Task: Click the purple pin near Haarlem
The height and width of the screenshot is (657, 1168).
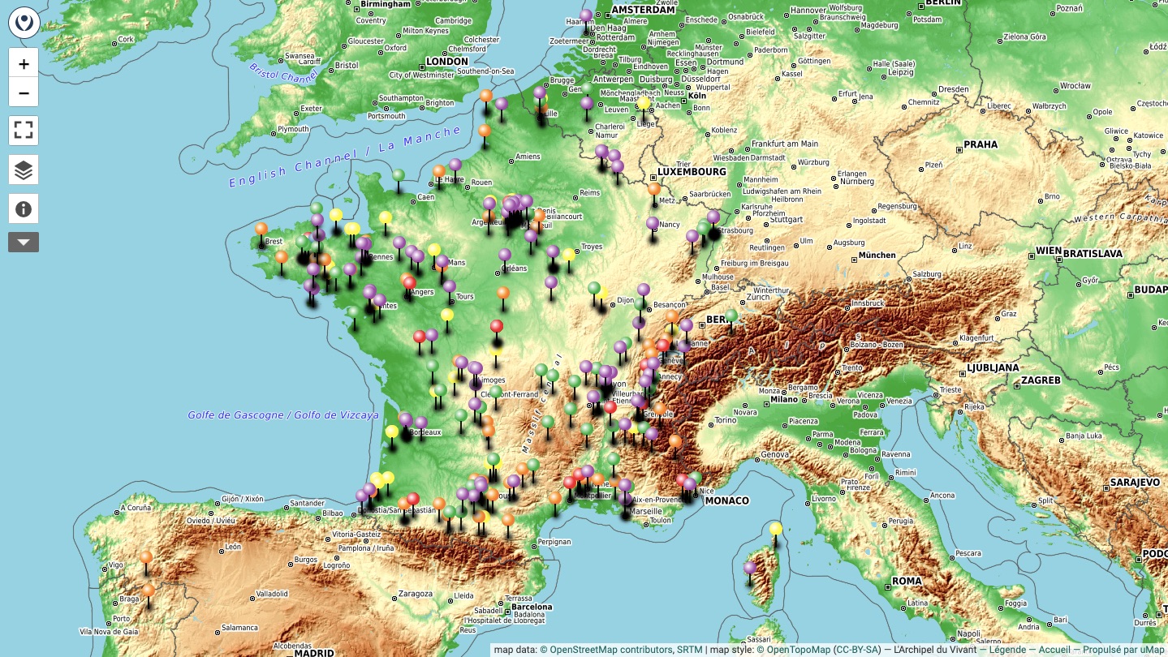Action: coord(586,15)
